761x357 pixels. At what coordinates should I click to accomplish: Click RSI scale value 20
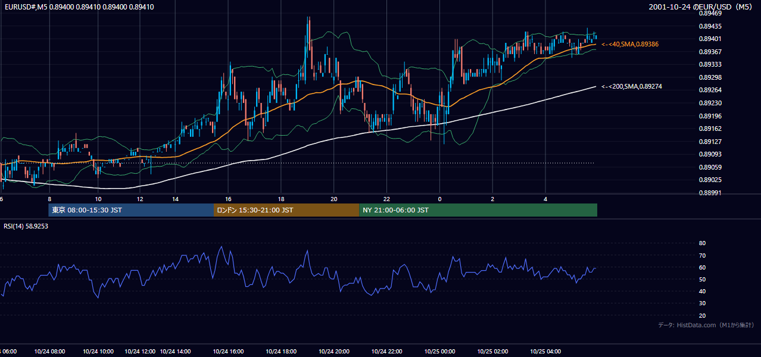[x=702, y=315]
